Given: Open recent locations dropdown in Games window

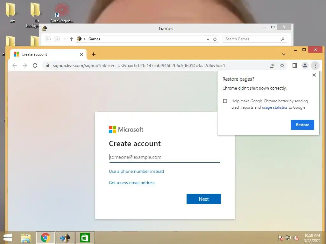Looking at the screenshot, I should (64, 39).
